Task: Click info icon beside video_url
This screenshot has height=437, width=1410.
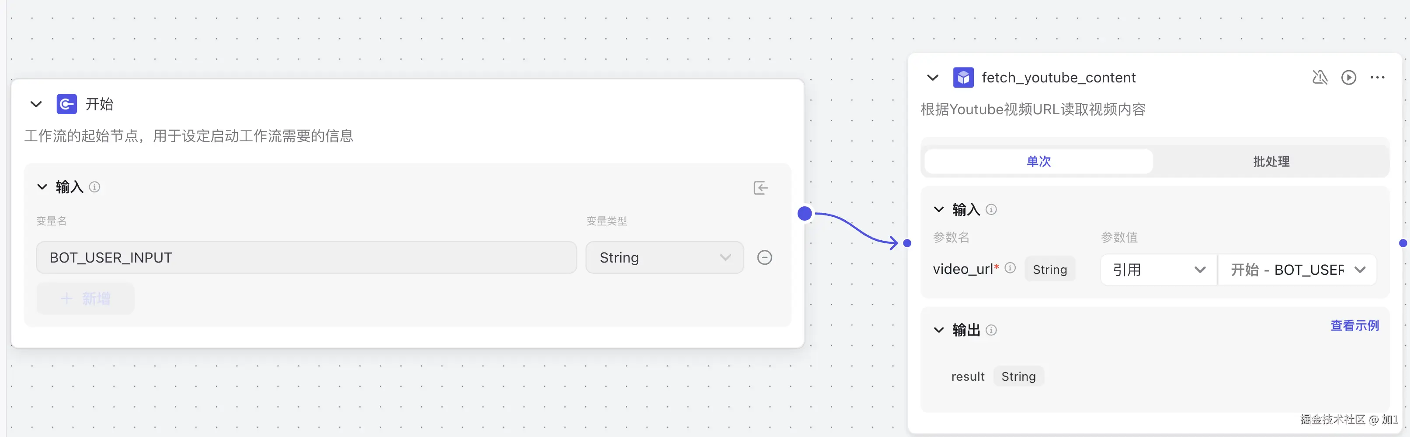Action: point(1011,268)
